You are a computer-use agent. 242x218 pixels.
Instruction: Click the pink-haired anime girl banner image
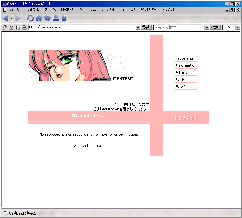pyautogui.click(x=70, y=65)
